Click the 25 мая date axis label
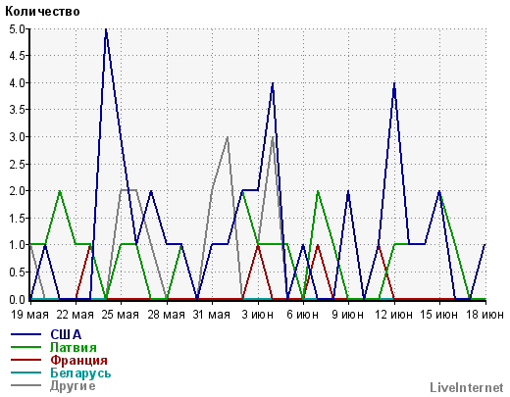Viewport: 510px width, 397px height. tap(121, 315)
